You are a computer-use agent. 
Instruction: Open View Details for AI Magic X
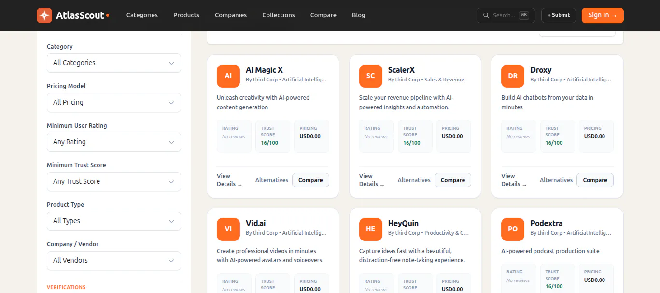tap(229, 180)
